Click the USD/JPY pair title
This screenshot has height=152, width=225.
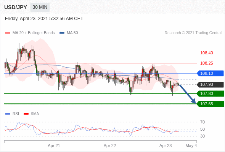pos(16,7)
